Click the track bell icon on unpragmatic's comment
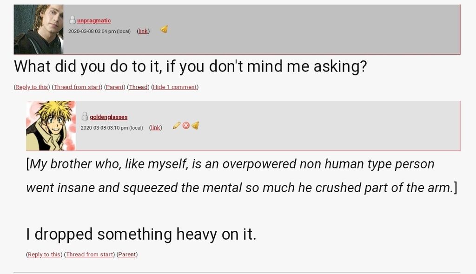Viewport: 476px width, 274px height. 164,29
